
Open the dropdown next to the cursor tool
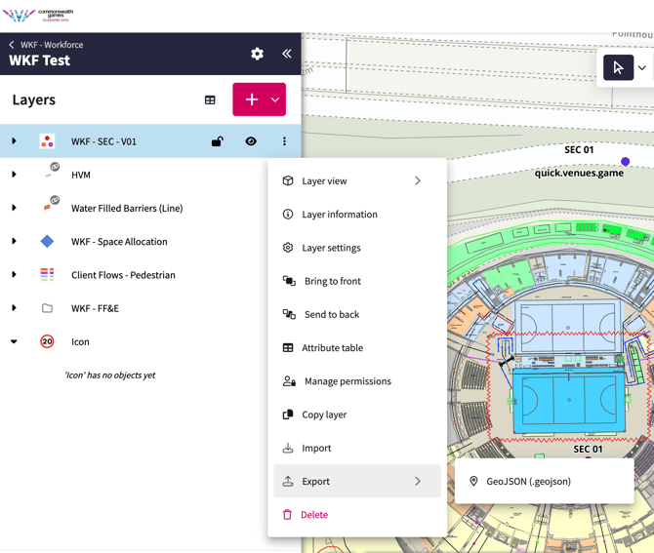641,68
